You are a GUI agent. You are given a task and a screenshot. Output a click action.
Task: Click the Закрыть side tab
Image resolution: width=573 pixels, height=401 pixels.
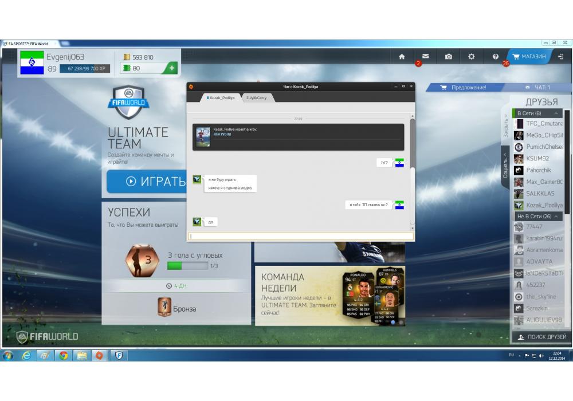506,125
